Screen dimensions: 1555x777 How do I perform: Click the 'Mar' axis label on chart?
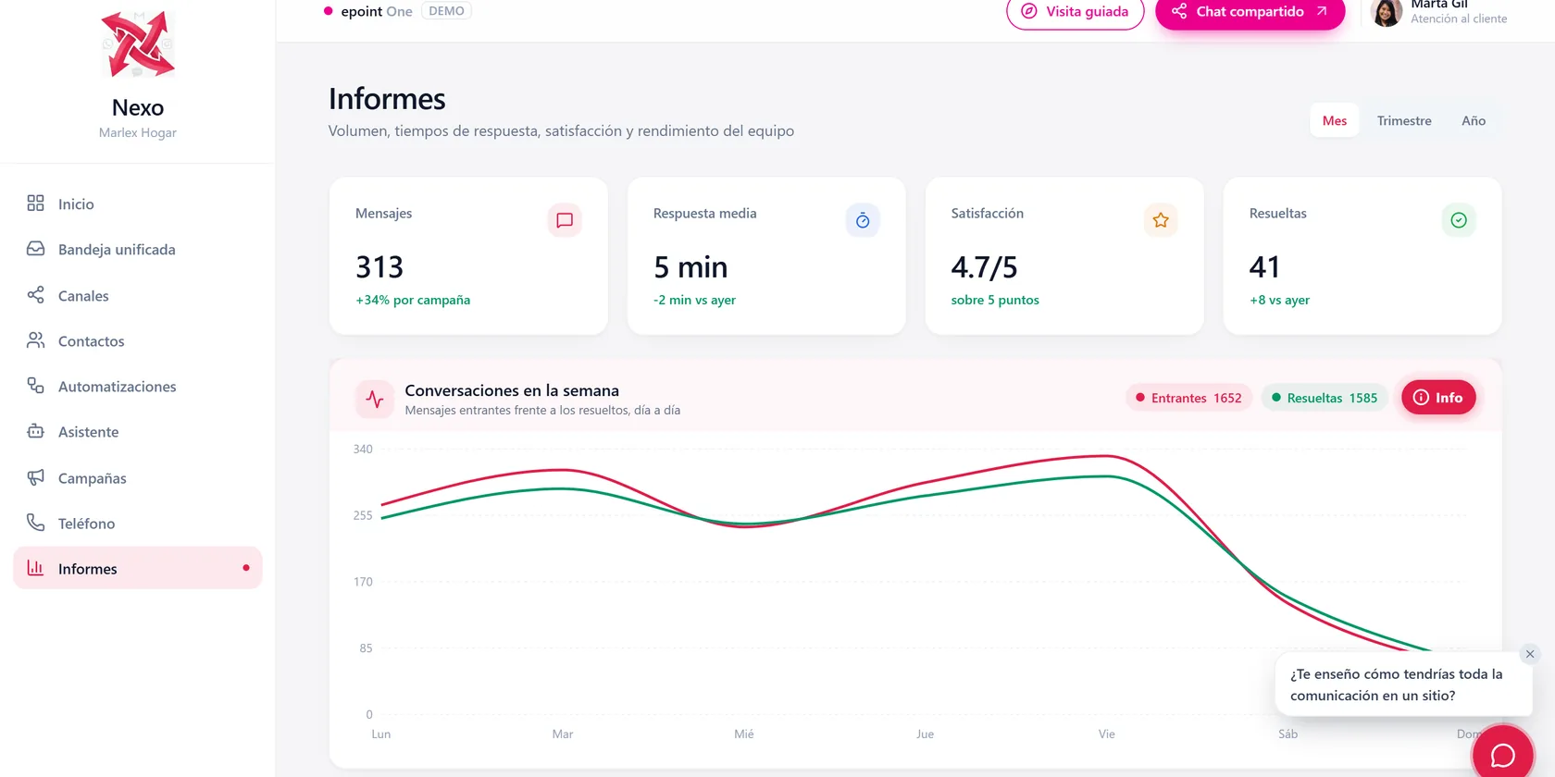[x=563, y=734]
